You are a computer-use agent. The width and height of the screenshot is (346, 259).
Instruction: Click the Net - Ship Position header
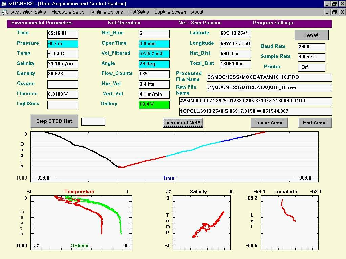point(200,23)
